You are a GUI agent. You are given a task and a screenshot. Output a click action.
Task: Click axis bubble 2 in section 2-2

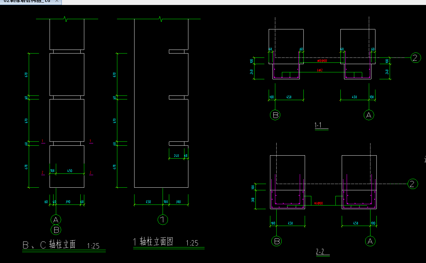(x=412, y=184)
